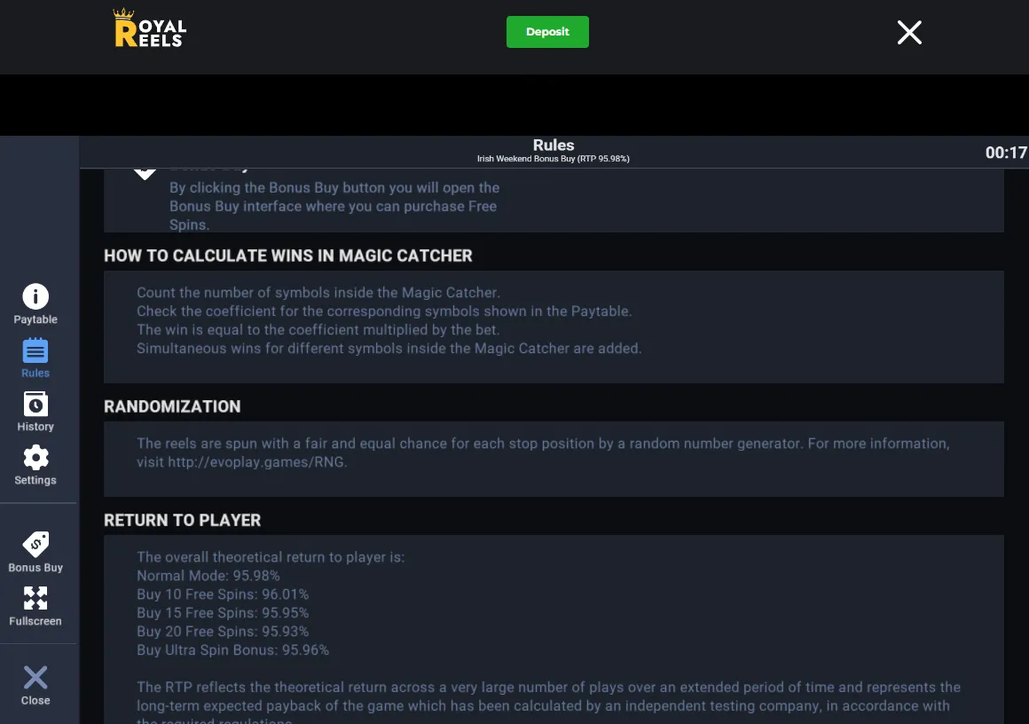Click the Irish Weekend Bonus Buy subtitle
Viewport: 1029px width, 724px height.
(554, 159)
